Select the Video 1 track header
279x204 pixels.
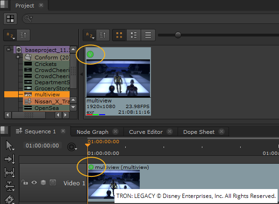(53, 183)
